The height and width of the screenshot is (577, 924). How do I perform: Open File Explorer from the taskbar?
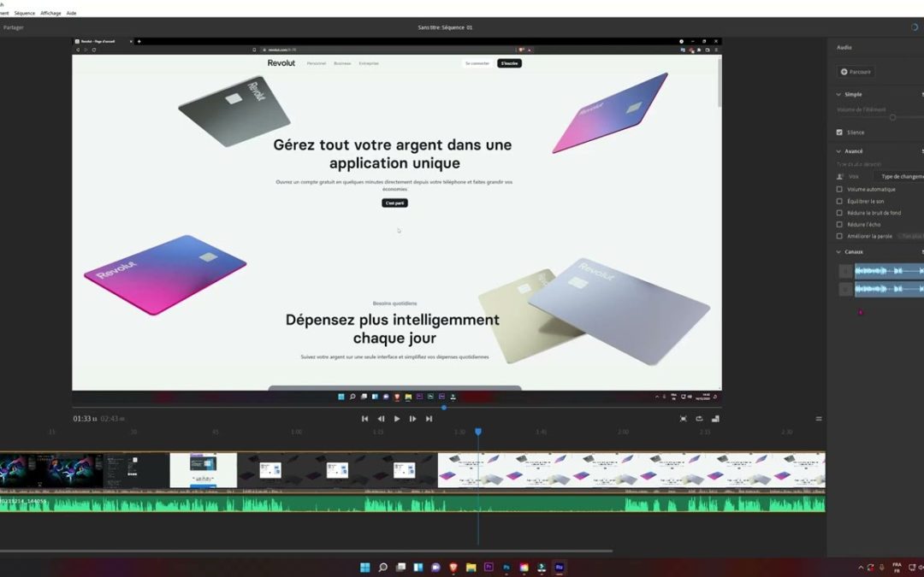(471, 568)
